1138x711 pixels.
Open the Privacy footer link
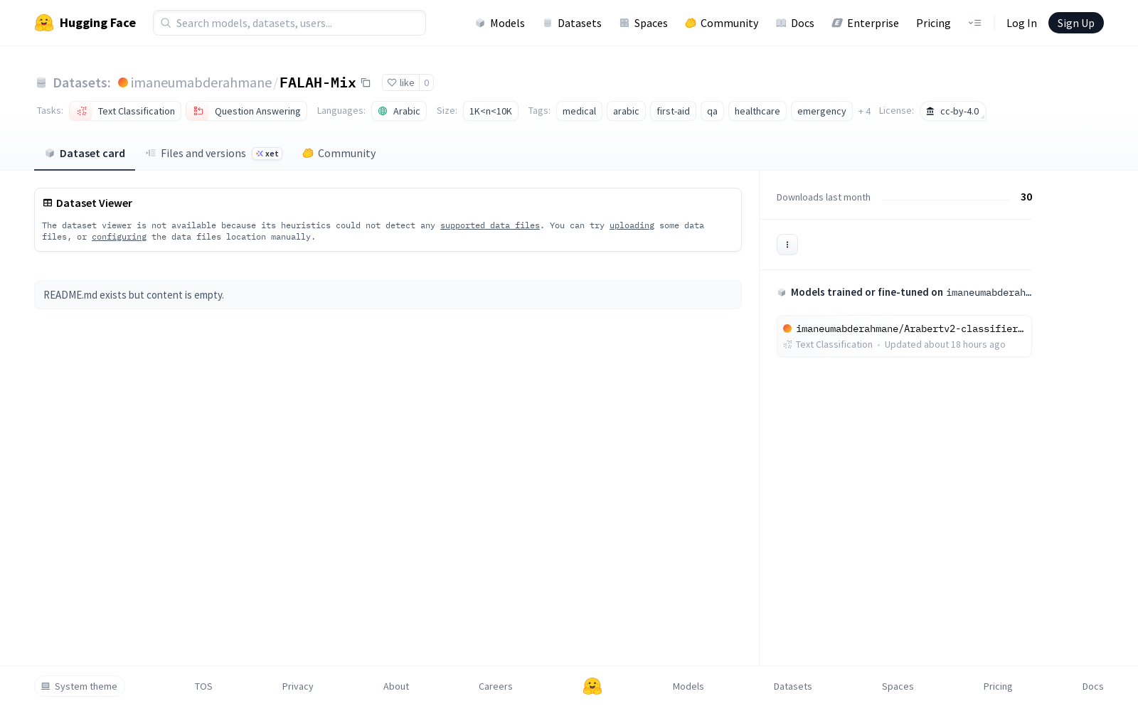click(298, 686)
